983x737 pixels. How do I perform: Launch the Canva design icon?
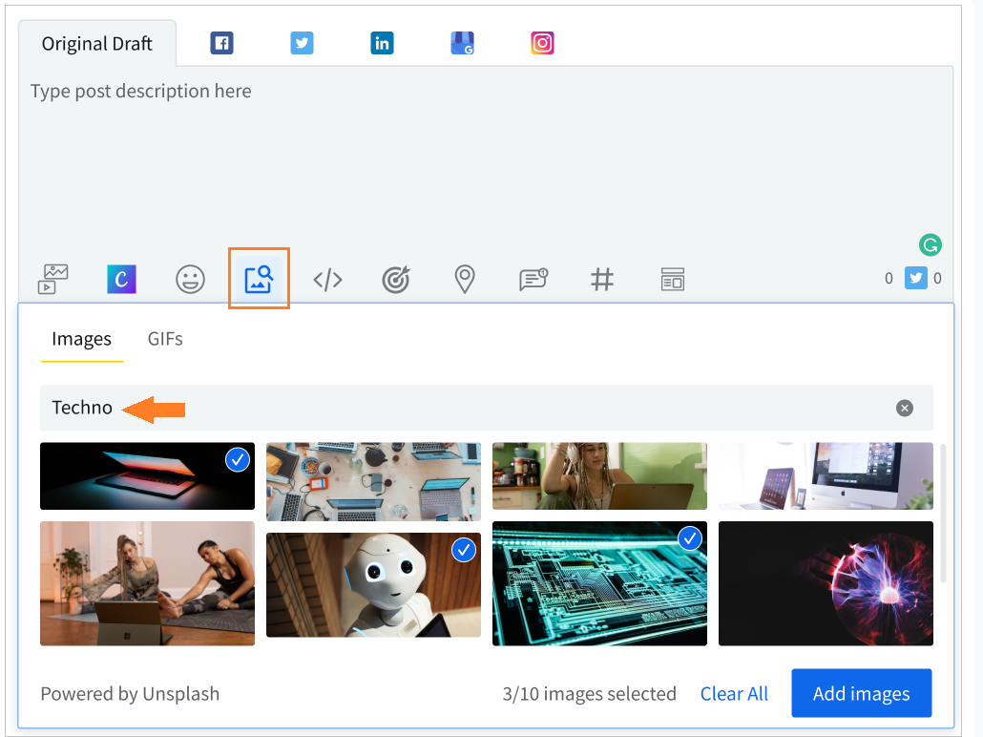pos(121,279)
